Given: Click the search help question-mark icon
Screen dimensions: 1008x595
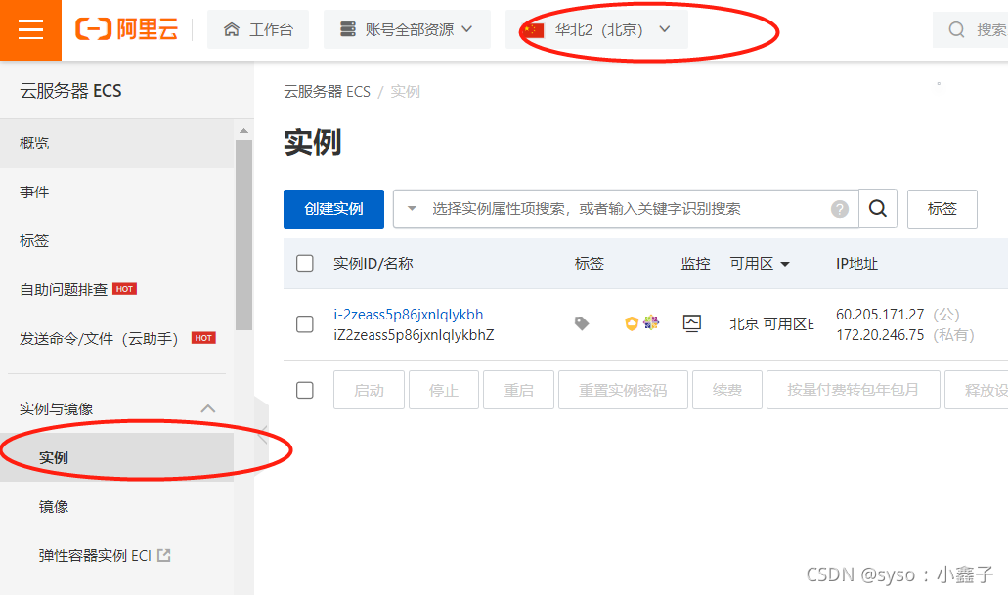Looking at the screenshot, I should 840,209.
